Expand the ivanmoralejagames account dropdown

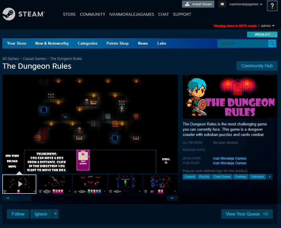tap(246, 4)
